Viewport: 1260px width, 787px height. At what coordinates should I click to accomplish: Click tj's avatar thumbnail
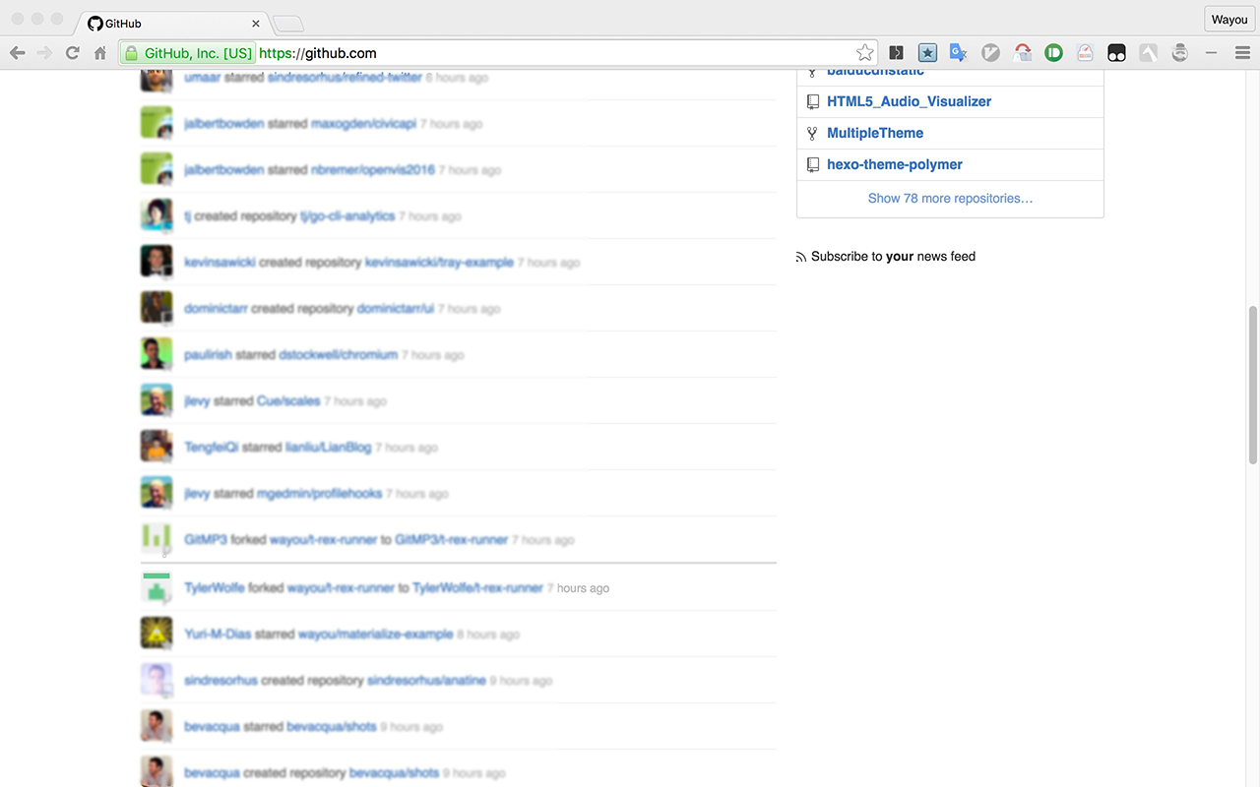point(157,215)
